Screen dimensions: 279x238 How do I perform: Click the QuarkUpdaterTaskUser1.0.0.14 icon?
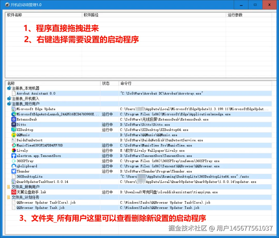point(14,182)
